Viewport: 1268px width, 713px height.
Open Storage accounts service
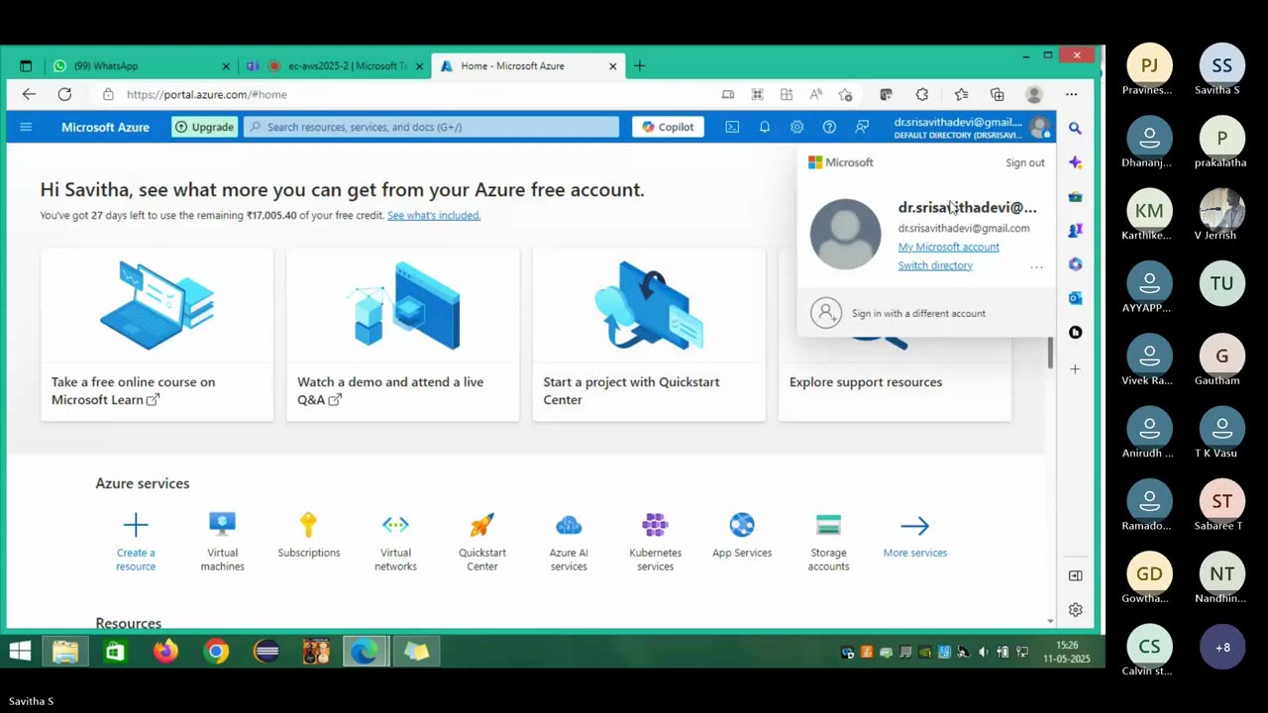pyautogui.click(x=828, y=541)
